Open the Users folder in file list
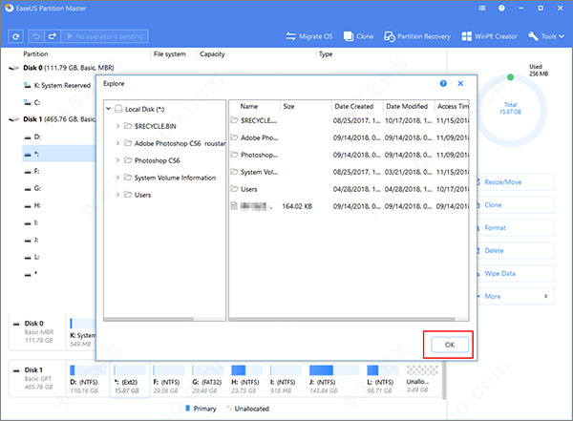The image size is (573, 421). 250,189
